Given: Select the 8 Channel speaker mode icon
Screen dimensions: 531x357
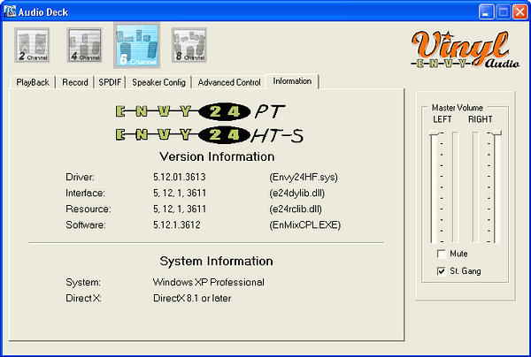Looking at the screenshot, I should click(x=189, y=45).
